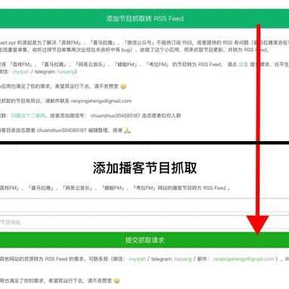Submit with the 提交抓取请求 button
Viewport: 289px width, 289px height.
[144, 240]
